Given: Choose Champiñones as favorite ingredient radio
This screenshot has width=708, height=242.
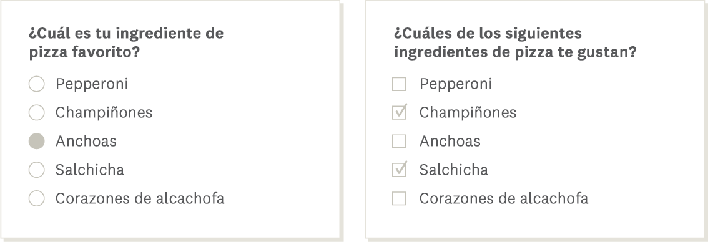Looking at the screenshot, I should 37,112.
